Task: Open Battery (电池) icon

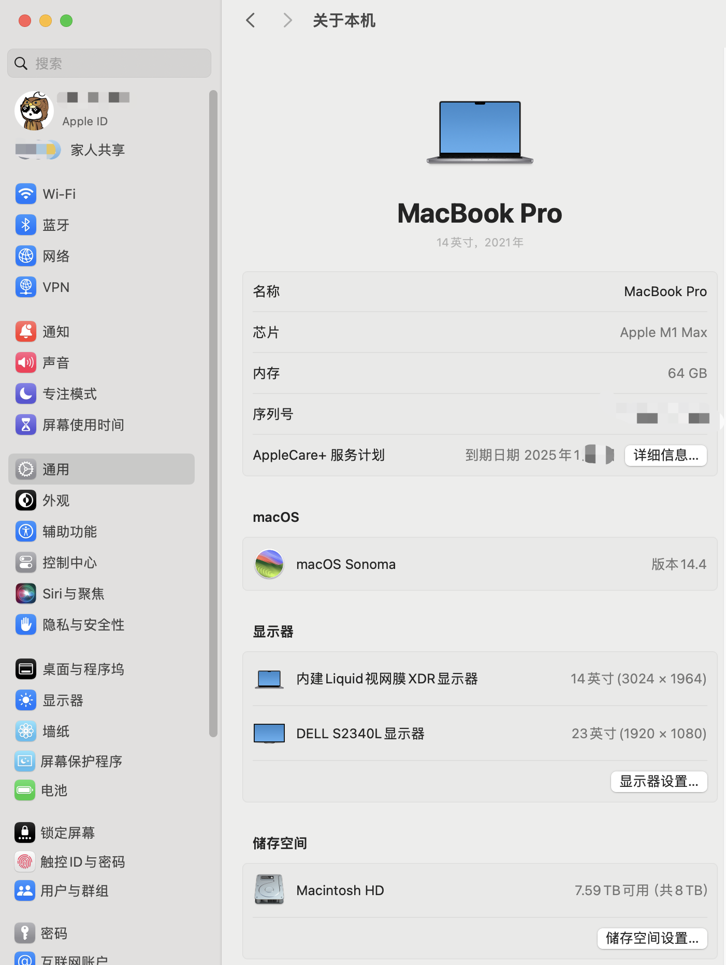Action: (25, 791)
